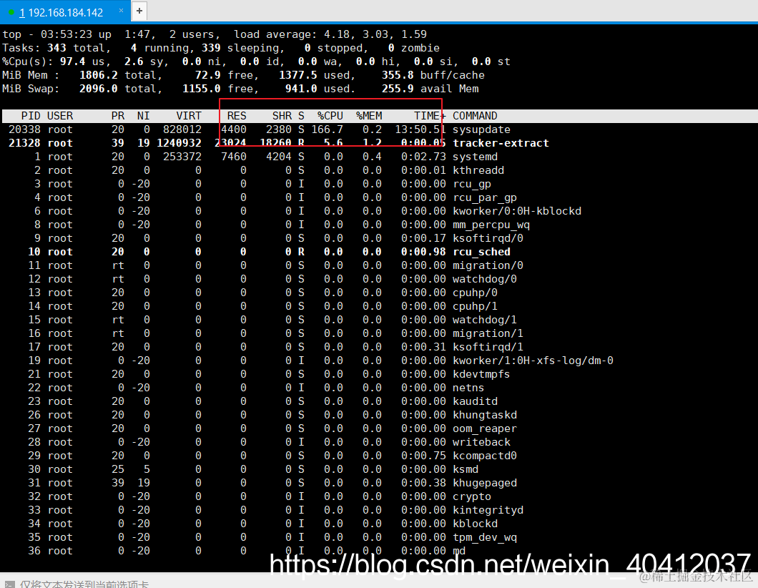Click the migration/1 process name

pyautogui.click(x=488, y=333)
